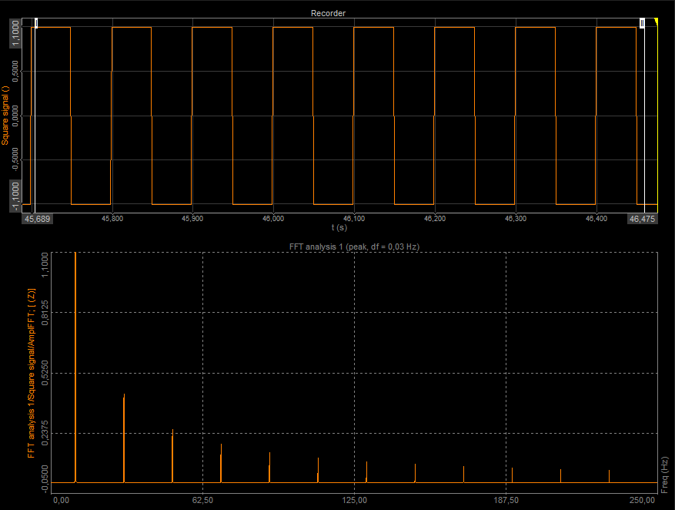
Task: Click the -0,5000 Recorder Y tick
Action: (15, 159)
